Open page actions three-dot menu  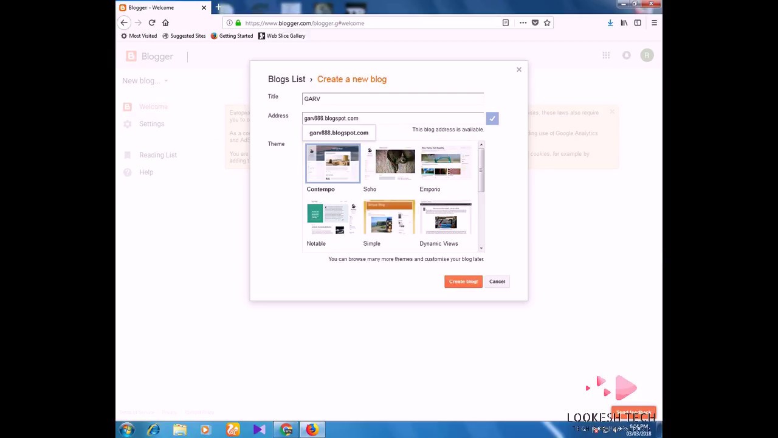click(523, 23)
